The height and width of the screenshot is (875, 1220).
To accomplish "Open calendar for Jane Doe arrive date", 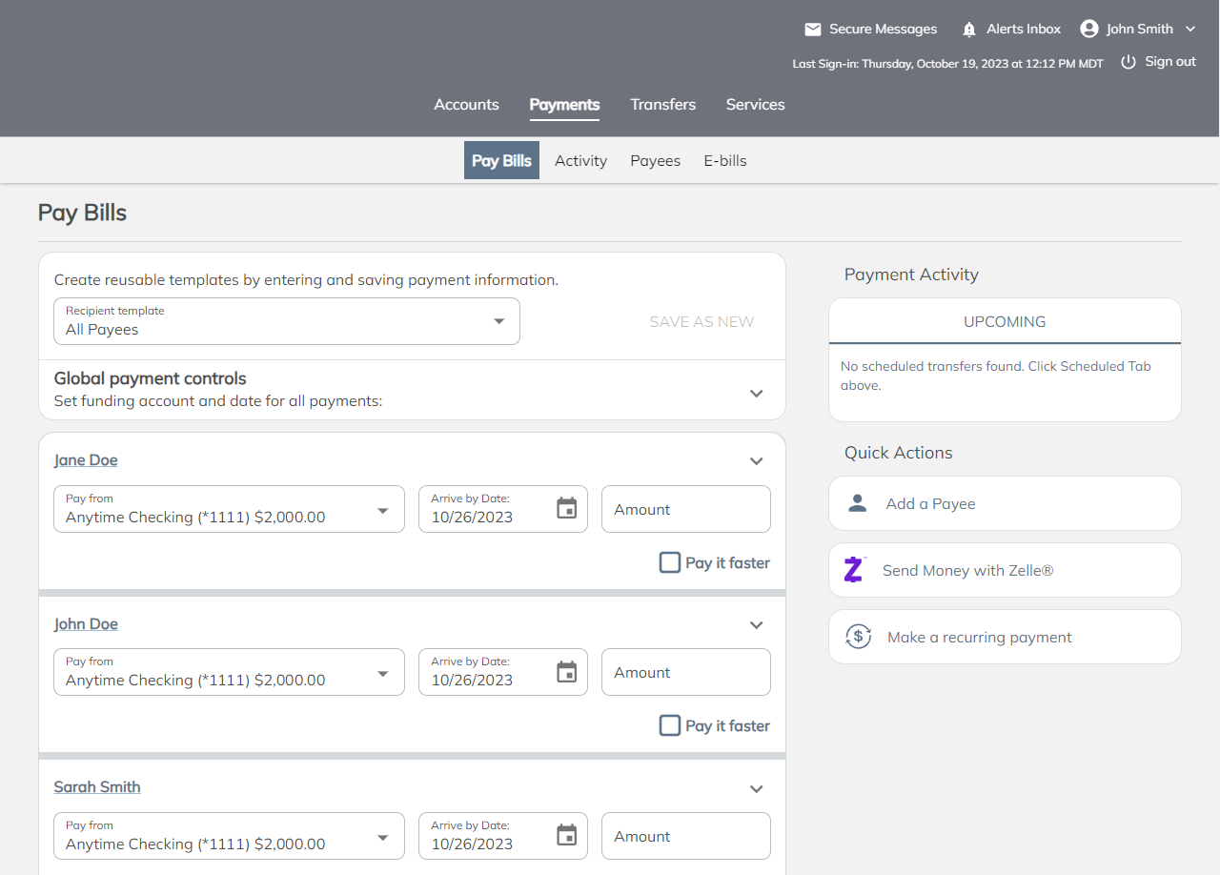I will [x=567, y=509].
